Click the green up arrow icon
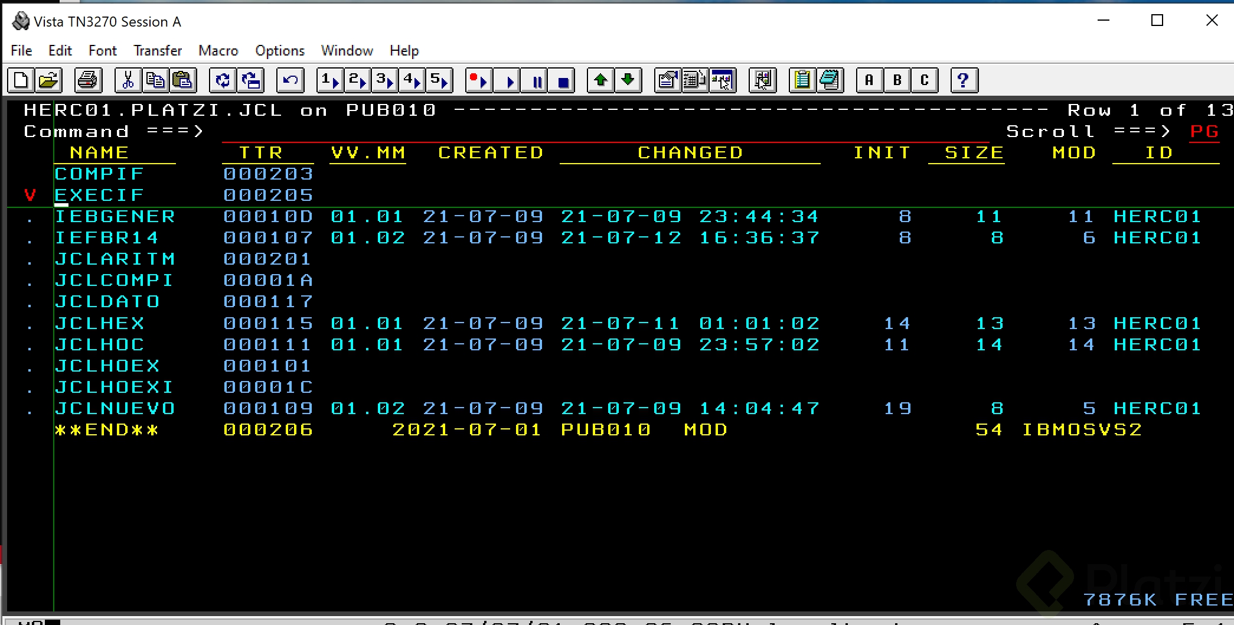This screenshot has height=625, width=1234. point(601,80)
